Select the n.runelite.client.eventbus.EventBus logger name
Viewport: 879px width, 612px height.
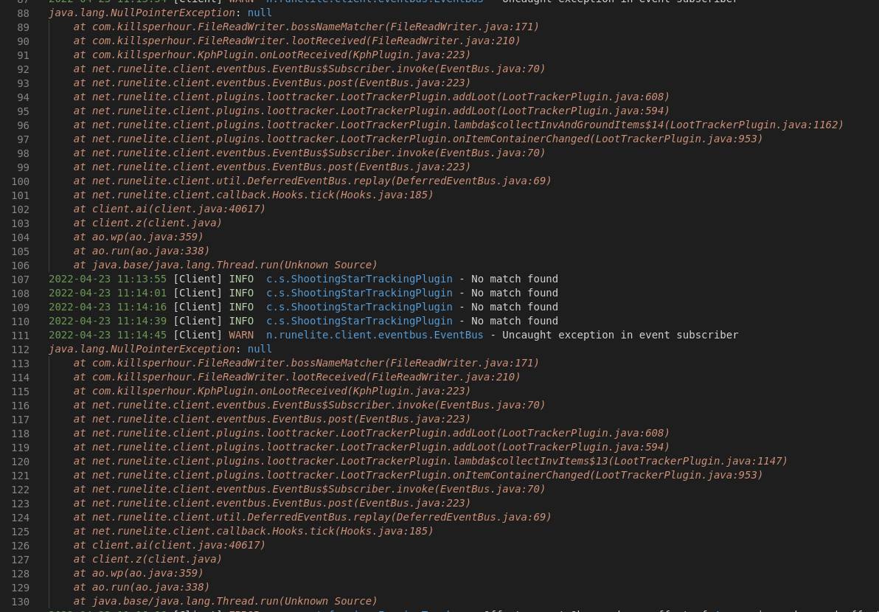(375, 335)
